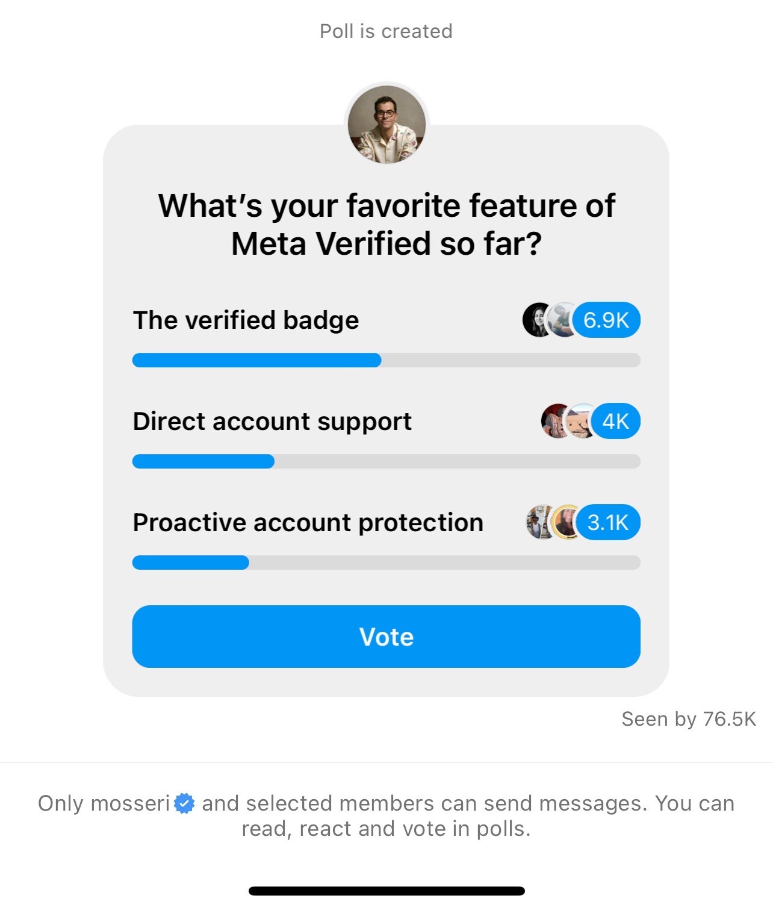This screenshot has height=910, width=773.
Task: Open the 4K vote count bubble
Action: (616, 421)
